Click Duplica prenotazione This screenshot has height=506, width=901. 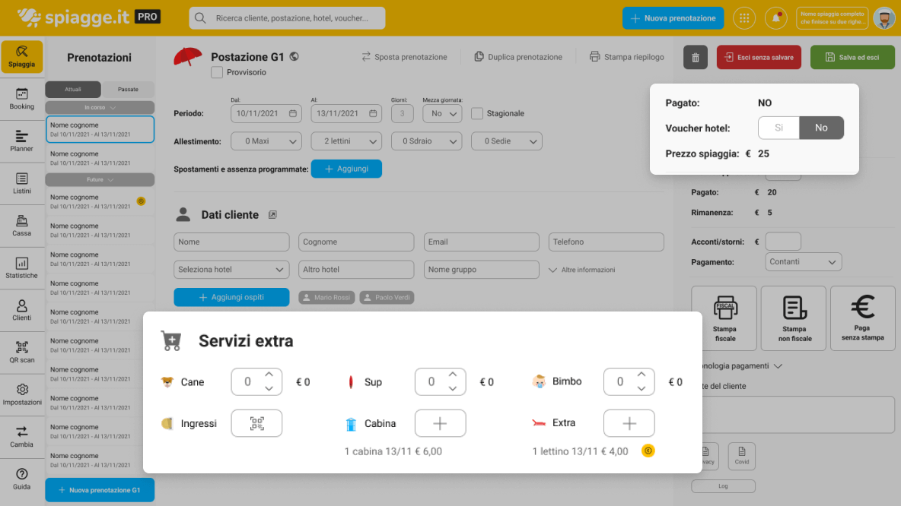[517, 57]
